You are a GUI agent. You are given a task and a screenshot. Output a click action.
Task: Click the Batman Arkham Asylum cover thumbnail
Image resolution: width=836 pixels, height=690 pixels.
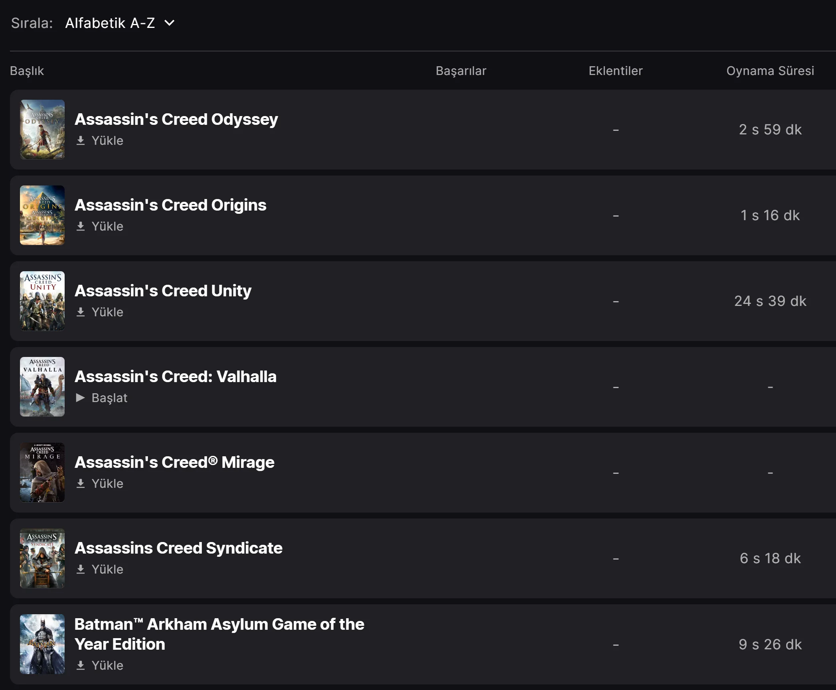(42, 644)
